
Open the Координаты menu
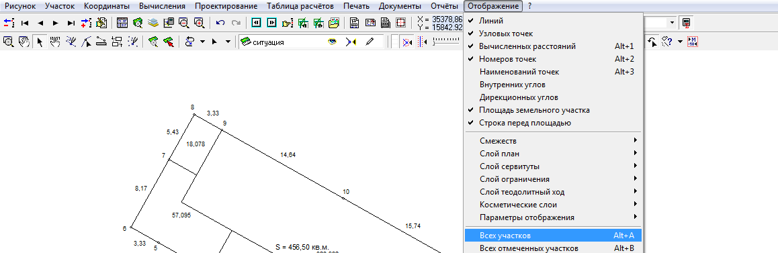[x=107, y=7]
